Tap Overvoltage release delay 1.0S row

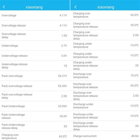(35, 35)
